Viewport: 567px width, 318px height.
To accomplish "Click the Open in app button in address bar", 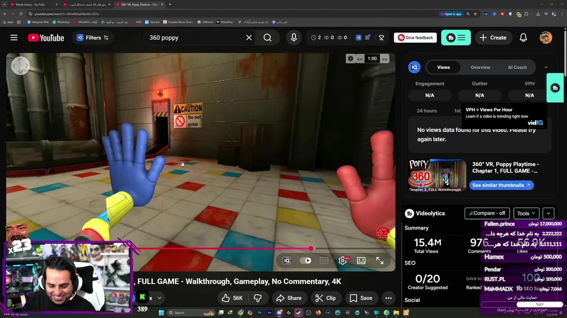I will tap(451, 14).
